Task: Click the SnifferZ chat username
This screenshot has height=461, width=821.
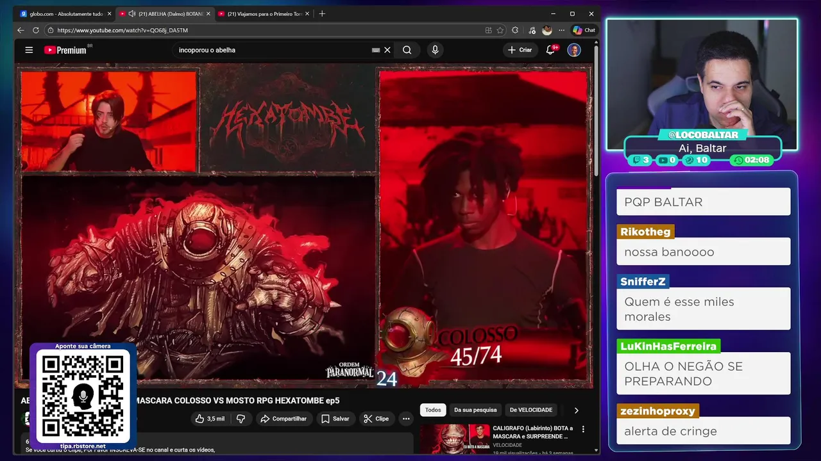Action: tap(643, 282)
